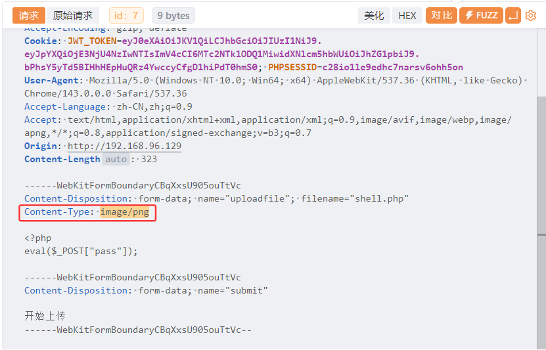Click the Chrome/143.0.0.0 Safari/537.36 line
Viewport: 546px width, 350px height.
[x=106, y=93]
